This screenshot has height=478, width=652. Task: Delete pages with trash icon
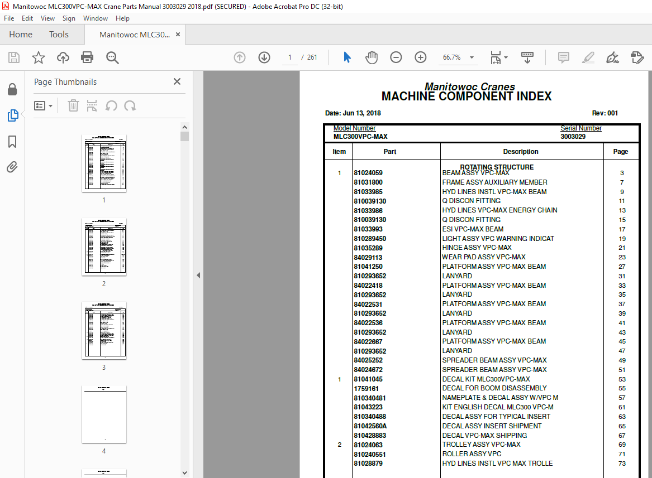[x=73, y=106]
